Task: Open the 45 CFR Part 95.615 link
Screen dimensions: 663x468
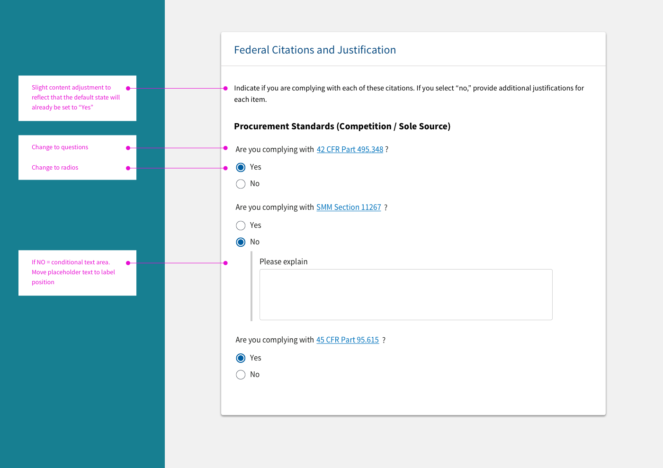Action: [348, 340]
